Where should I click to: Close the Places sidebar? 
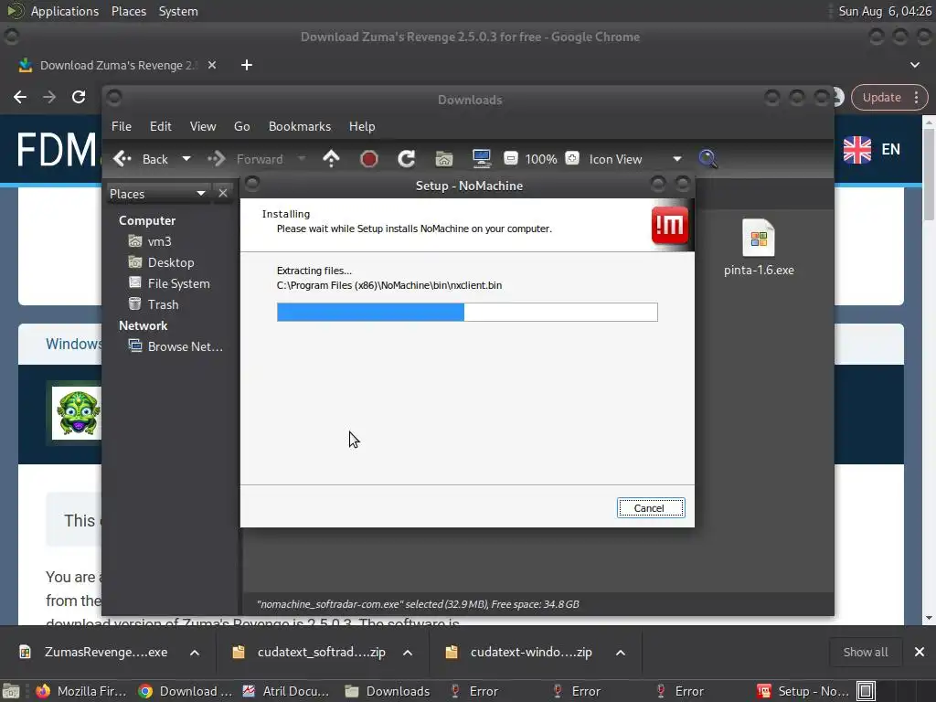click(x=223, y=194)
